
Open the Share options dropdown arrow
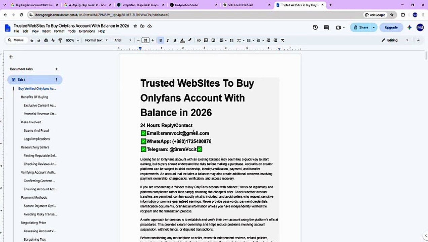pyautogui.click(x=373, y=28)
